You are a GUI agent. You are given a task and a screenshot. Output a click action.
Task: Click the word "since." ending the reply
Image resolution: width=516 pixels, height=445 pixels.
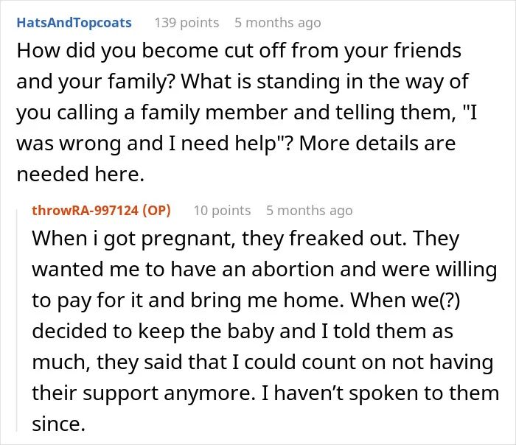(58, 424)
